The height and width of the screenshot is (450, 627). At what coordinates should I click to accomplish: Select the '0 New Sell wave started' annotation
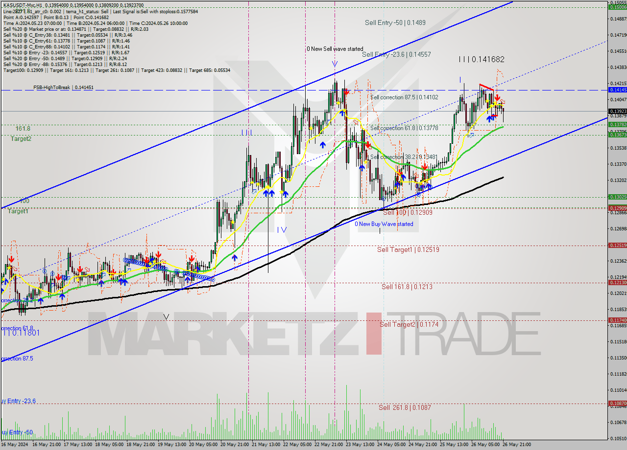[x=335, y=49]
